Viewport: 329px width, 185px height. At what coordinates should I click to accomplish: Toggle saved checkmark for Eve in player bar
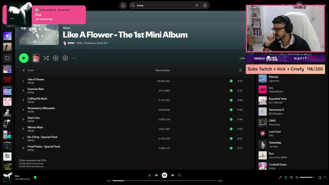[x=35, y=177]
